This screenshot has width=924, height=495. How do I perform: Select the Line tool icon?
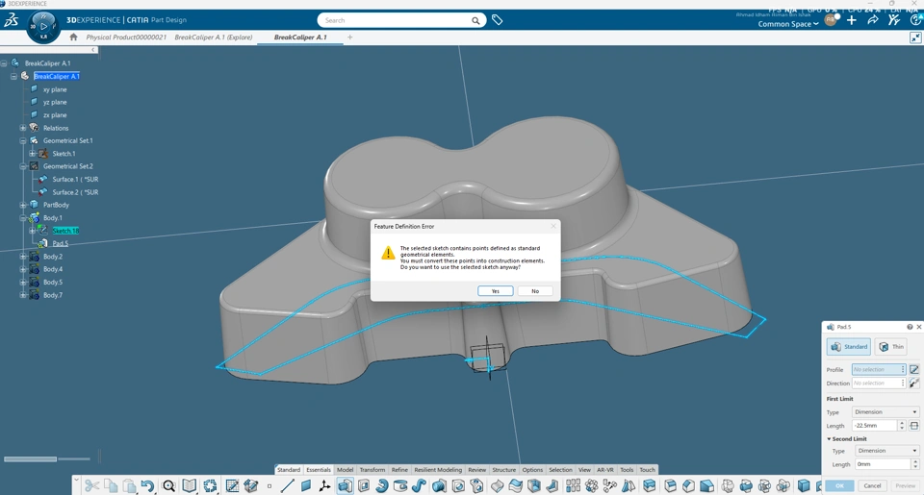point(288,485)
